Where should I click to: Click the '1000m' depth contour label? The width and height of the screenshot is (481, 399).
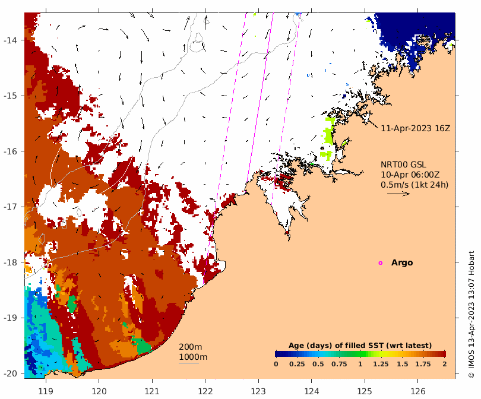click(x=193, y=357)
